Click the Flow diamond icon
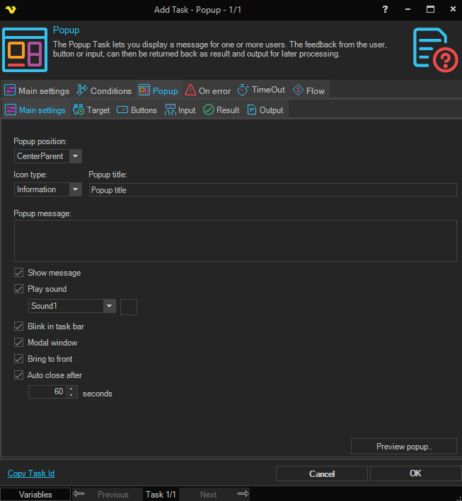 click(x=298, y=90)
